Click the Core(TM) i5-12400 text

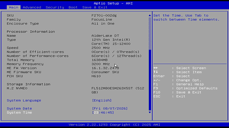pyautogui.click(x=111, y=44)
